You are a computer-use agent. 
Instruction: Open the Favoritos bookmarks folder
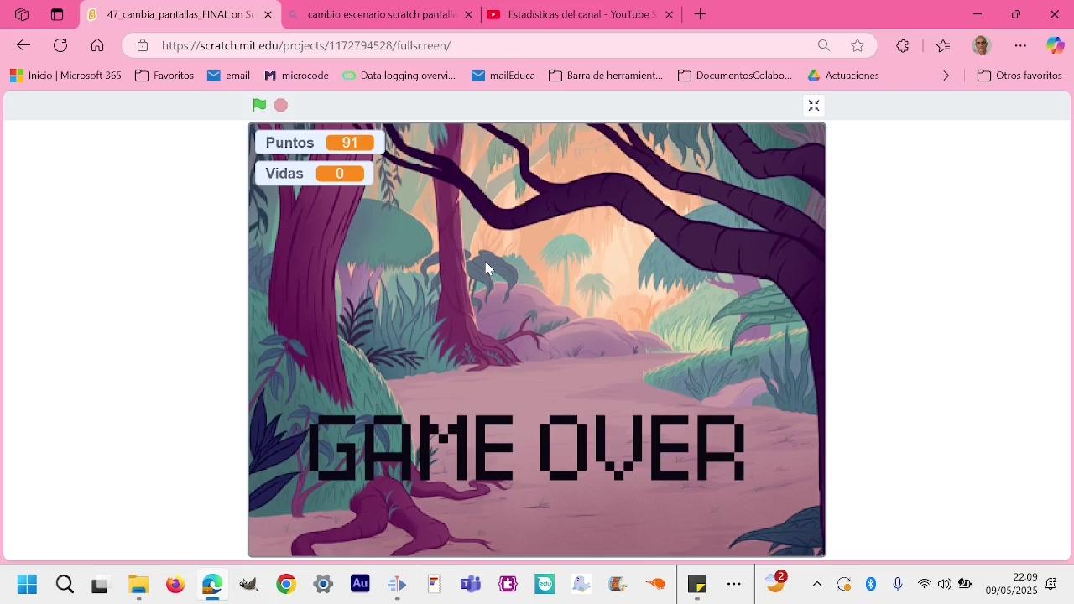click(164, 75)
